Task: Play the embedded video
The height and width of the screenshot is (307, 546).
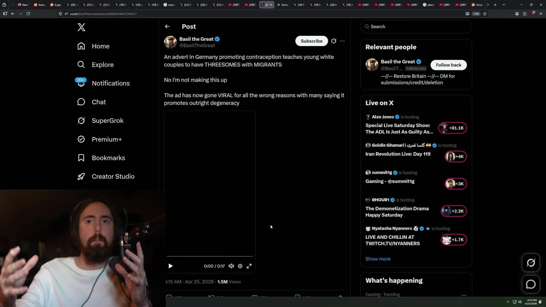Action: pyautogui.click(x=170, y=266)
